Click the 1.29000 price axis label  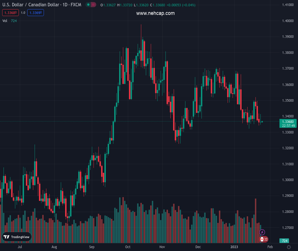coord(288,196)
